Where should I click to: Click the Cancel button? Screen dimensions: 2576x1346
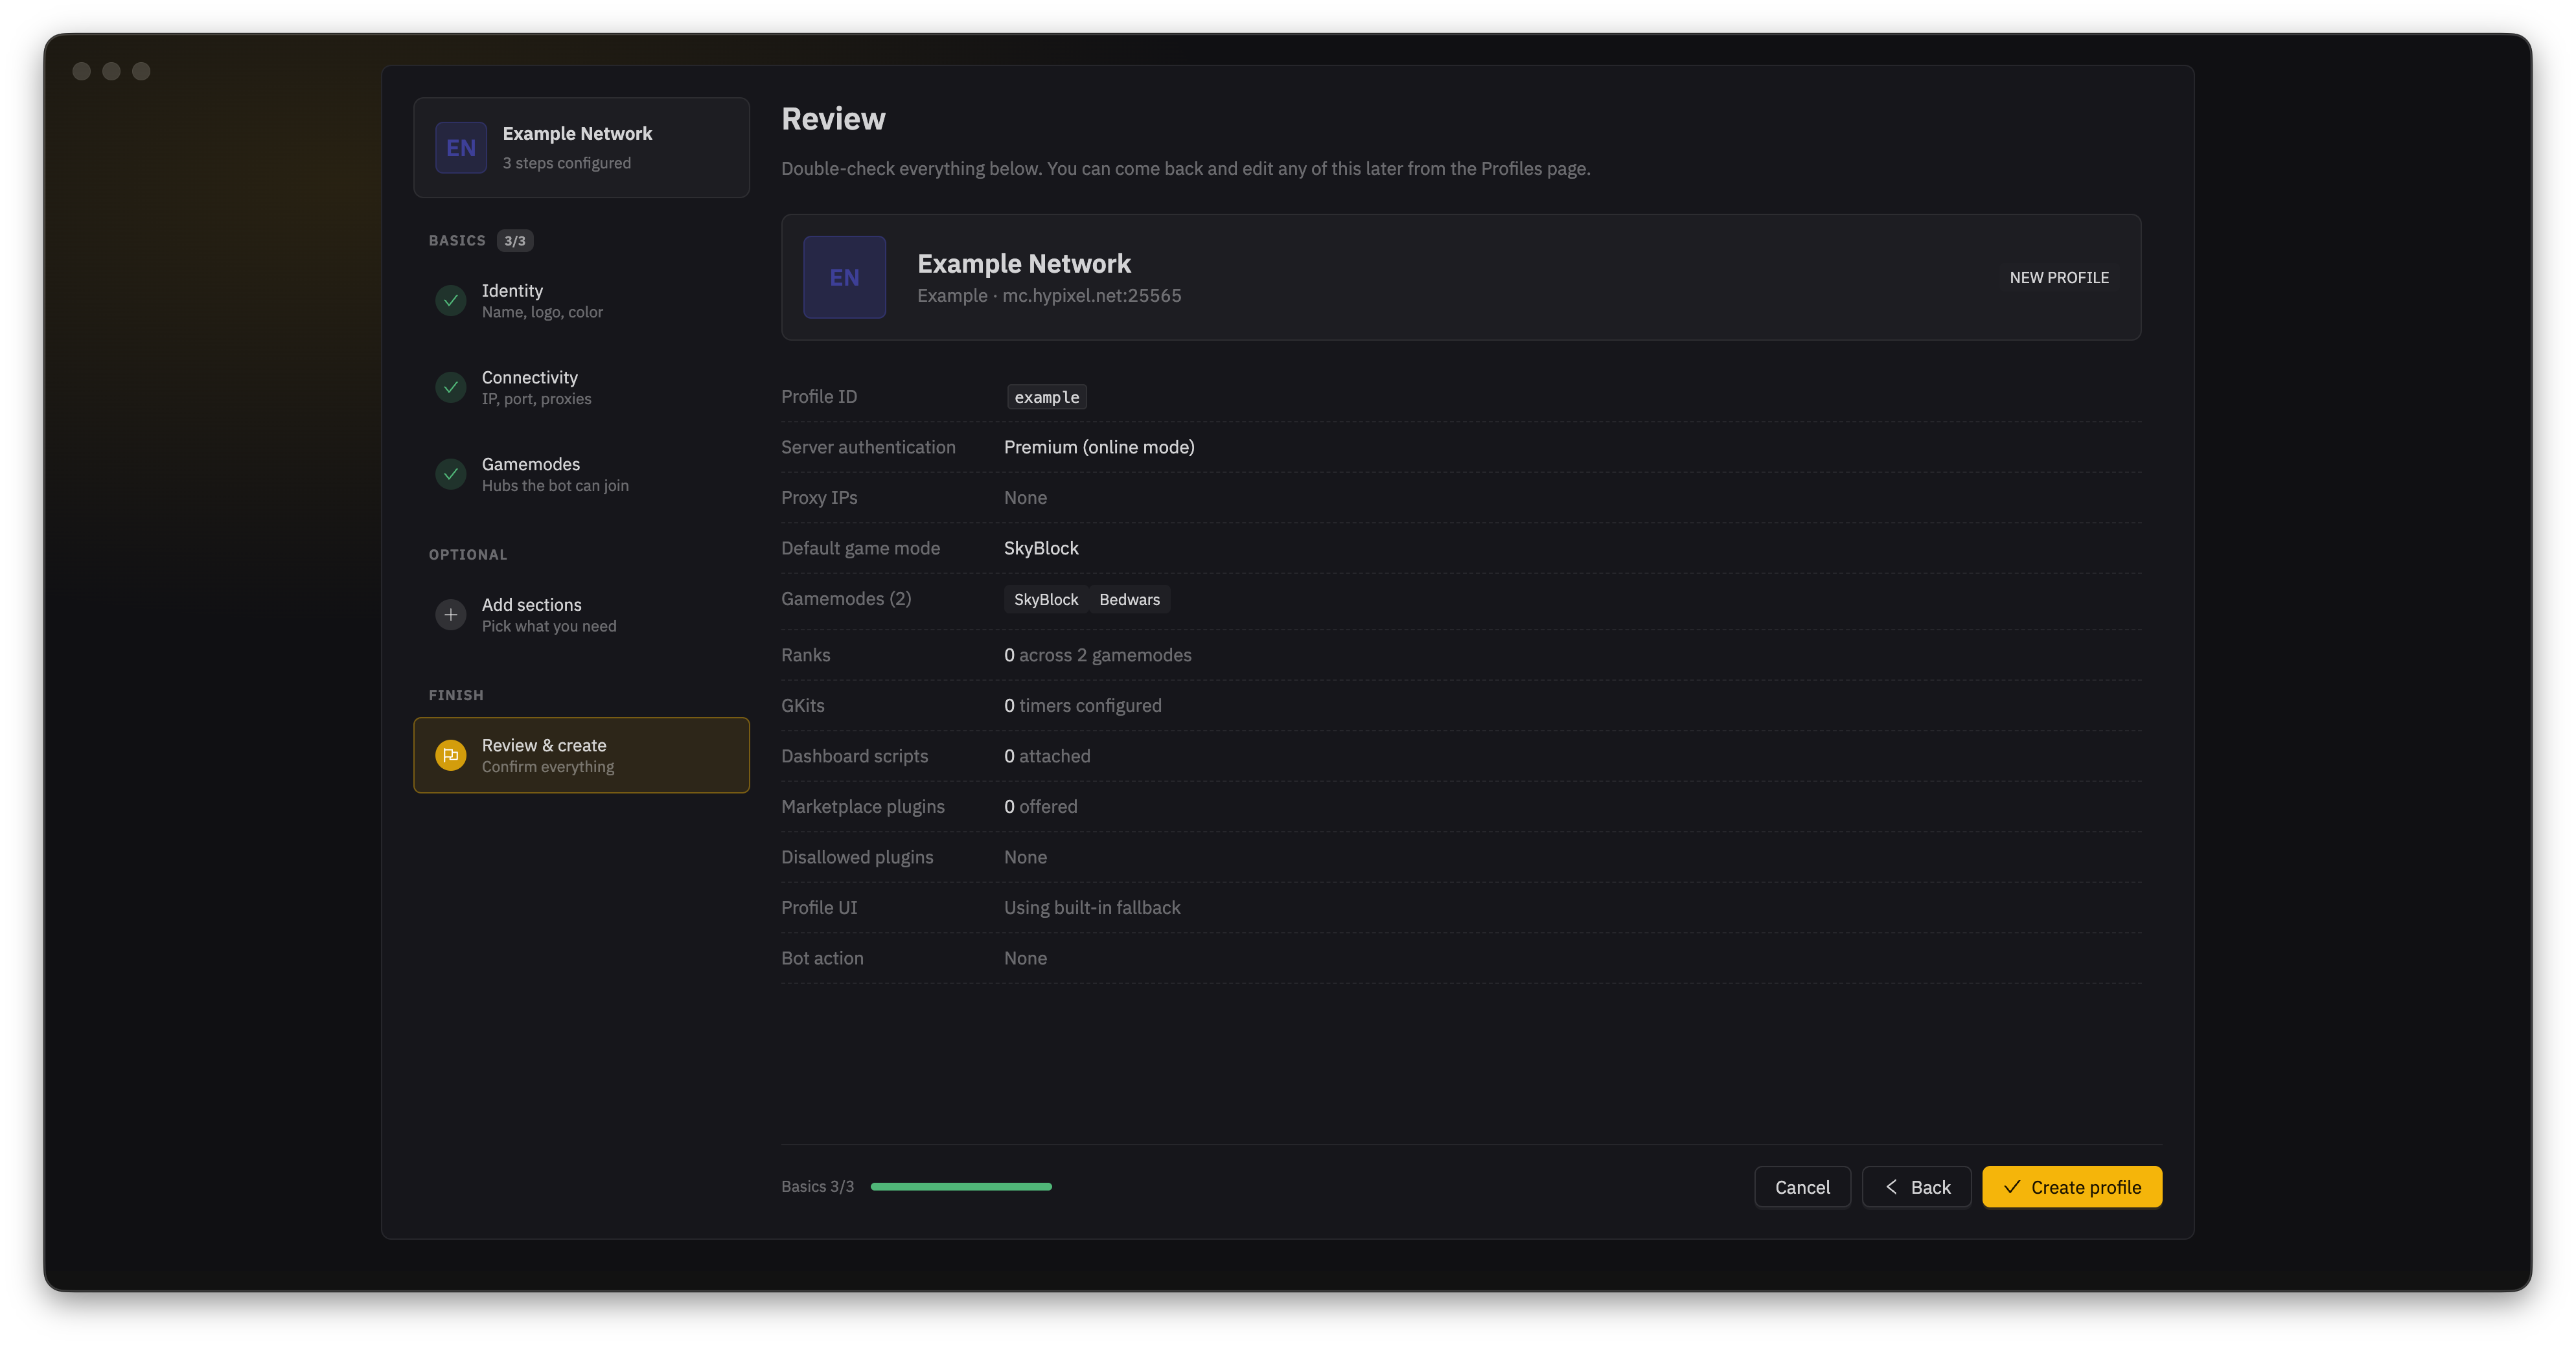1802,1187
